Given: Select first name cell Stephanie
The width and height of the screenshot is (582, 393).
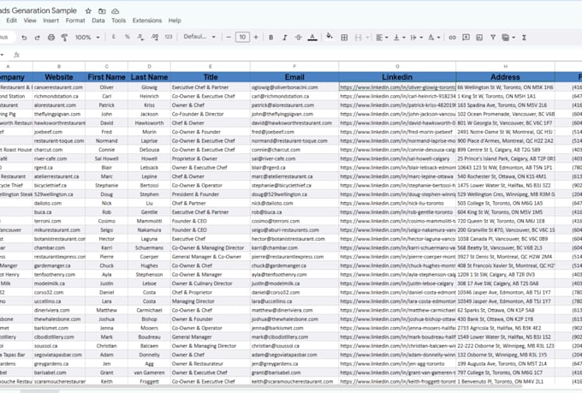Looking at the screenshot, I should (x=106, y=185).
